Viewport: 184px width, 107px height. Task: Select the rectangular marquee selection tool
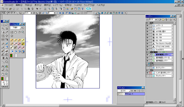[x=3, y=25]
